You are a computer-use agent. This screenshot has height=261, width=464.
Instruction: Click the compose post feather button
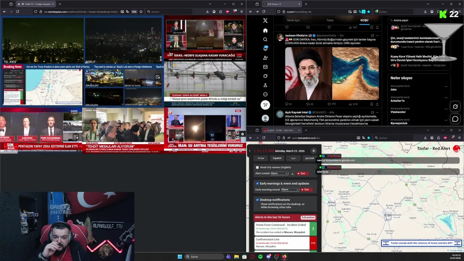tap(265, 105)
